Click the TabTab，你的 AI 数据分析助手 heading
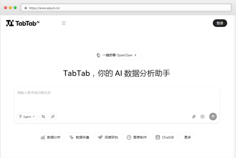The height and width of the screenshot is (158, 236). [117, 73]
